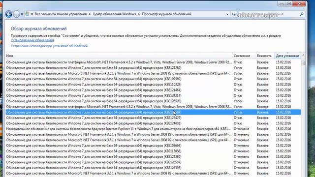Select the KB3126587 update row with status Отменено
The height and width of the screenshot is (177, 315).
click(x=153, y=162)
